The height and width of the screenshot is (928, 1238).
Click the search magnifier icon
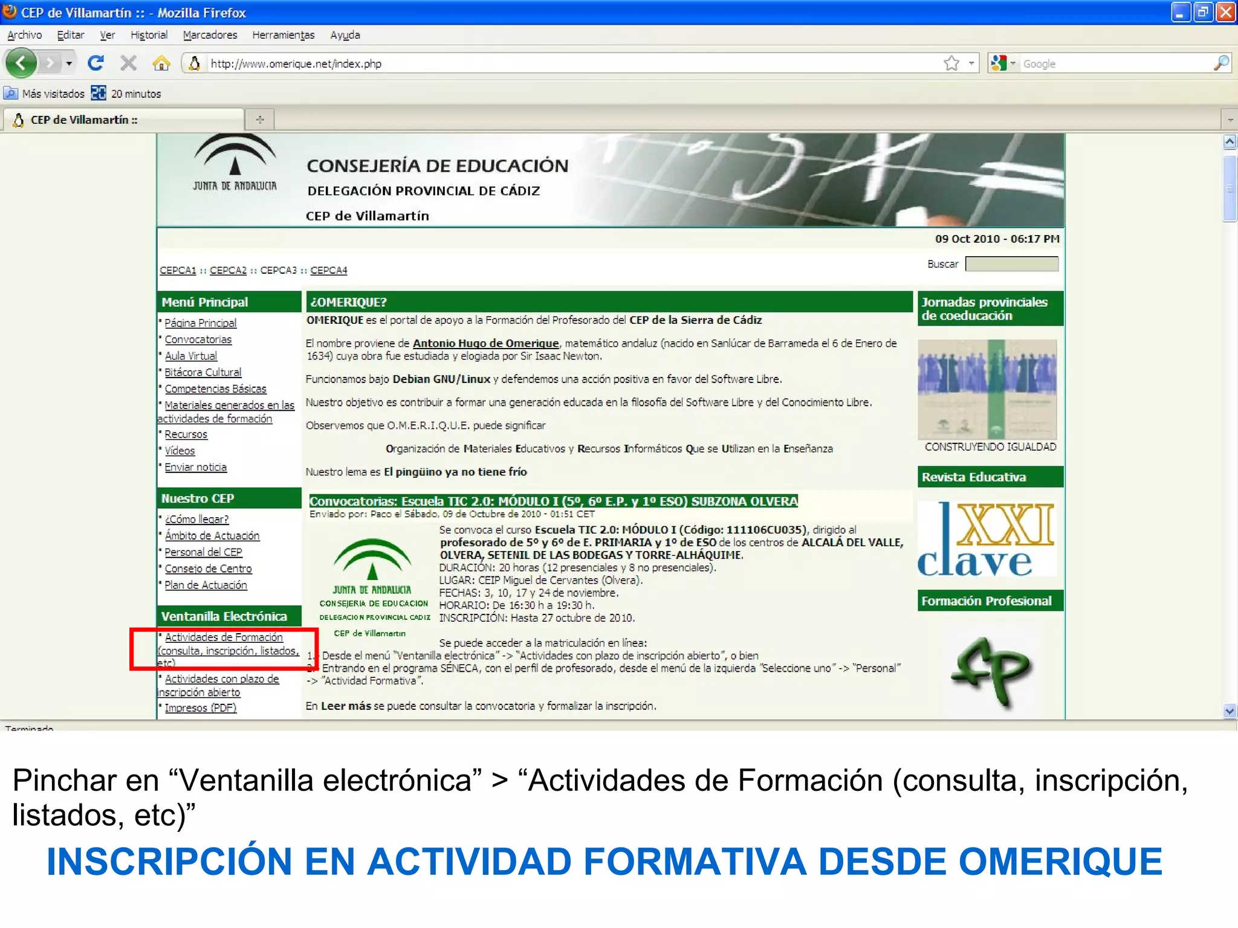pos(1220,63)
